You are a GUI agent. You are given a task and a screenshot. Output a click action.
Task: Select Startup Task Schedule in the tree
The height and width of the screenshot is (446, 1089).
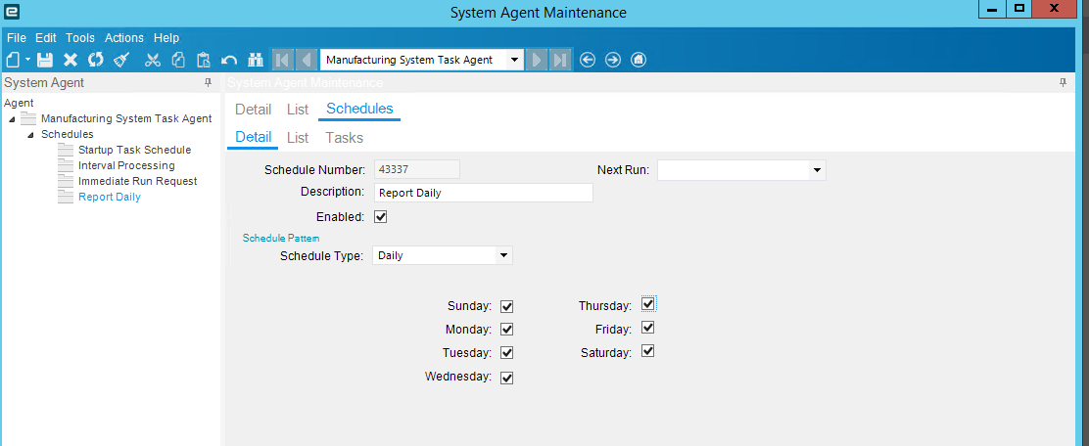coord(135,150)
